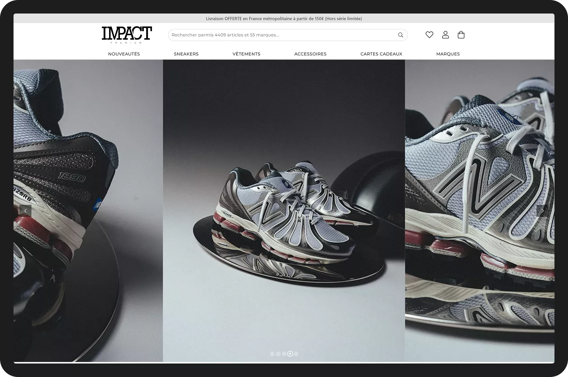Open the user account icon
Screen dimensions: 568x377
tap(445, 35)
